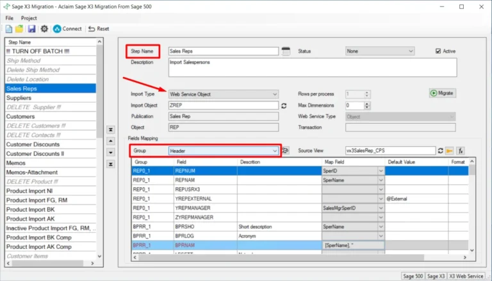Open the Status dropdown
The image size is (492, 281).
[411, 51]
